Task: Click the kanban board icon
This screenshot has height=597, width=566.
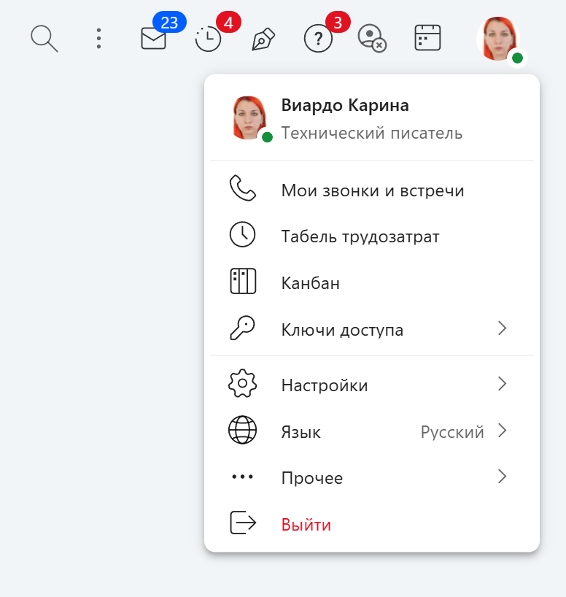Action: tap(243, 282)
